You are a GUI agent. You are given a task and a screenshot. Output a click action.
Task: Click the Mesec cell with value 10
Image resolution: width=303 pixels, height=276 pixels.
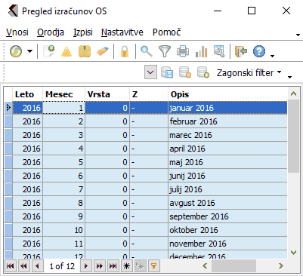tap(64, 230)
